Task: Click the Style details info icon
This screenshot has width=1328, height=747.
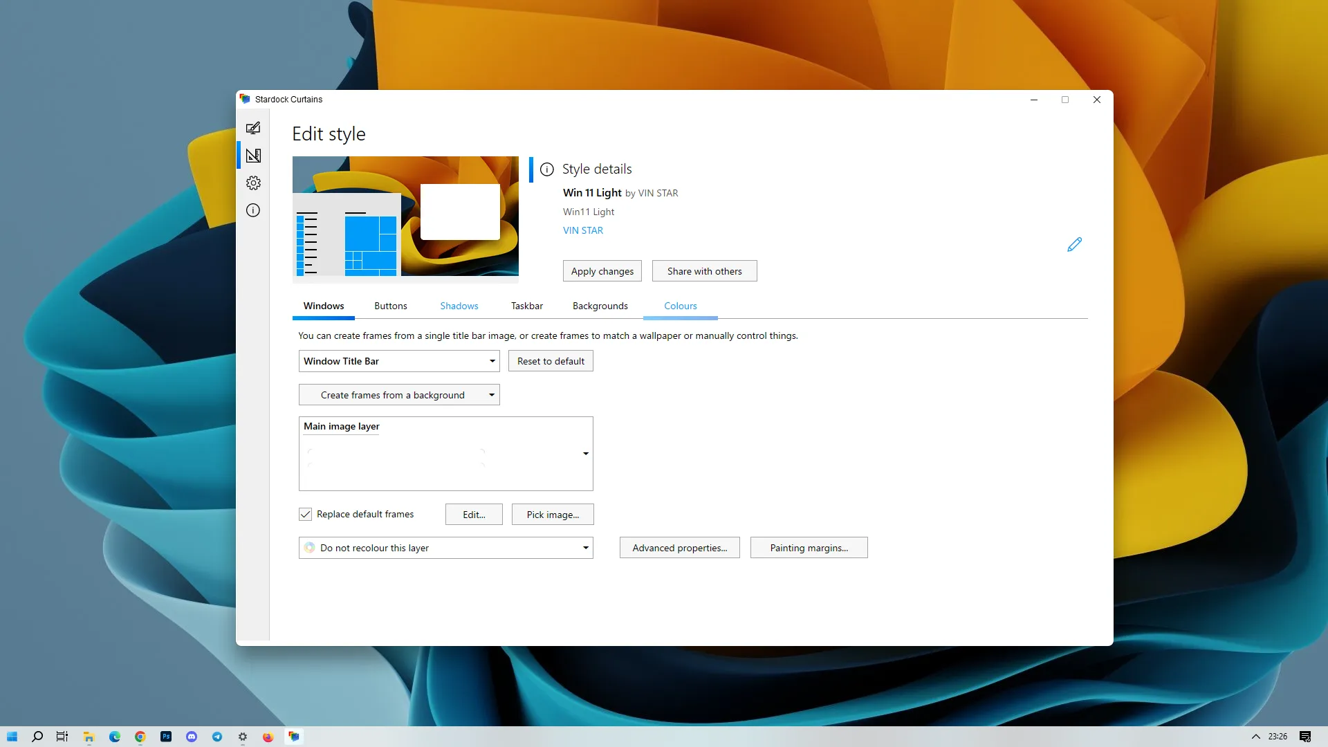Action: (x=547, y=169)
